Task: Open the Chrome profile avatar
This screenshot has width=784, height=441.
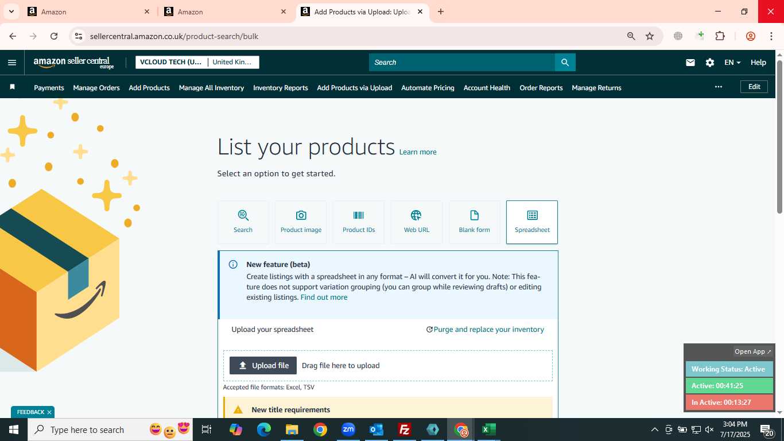Action: click(750, 36)
